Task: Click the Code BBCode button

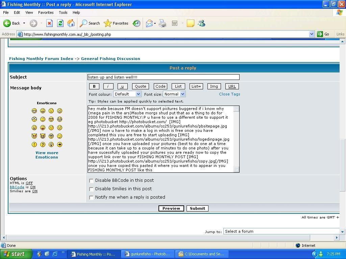Action: coord(160,87)
